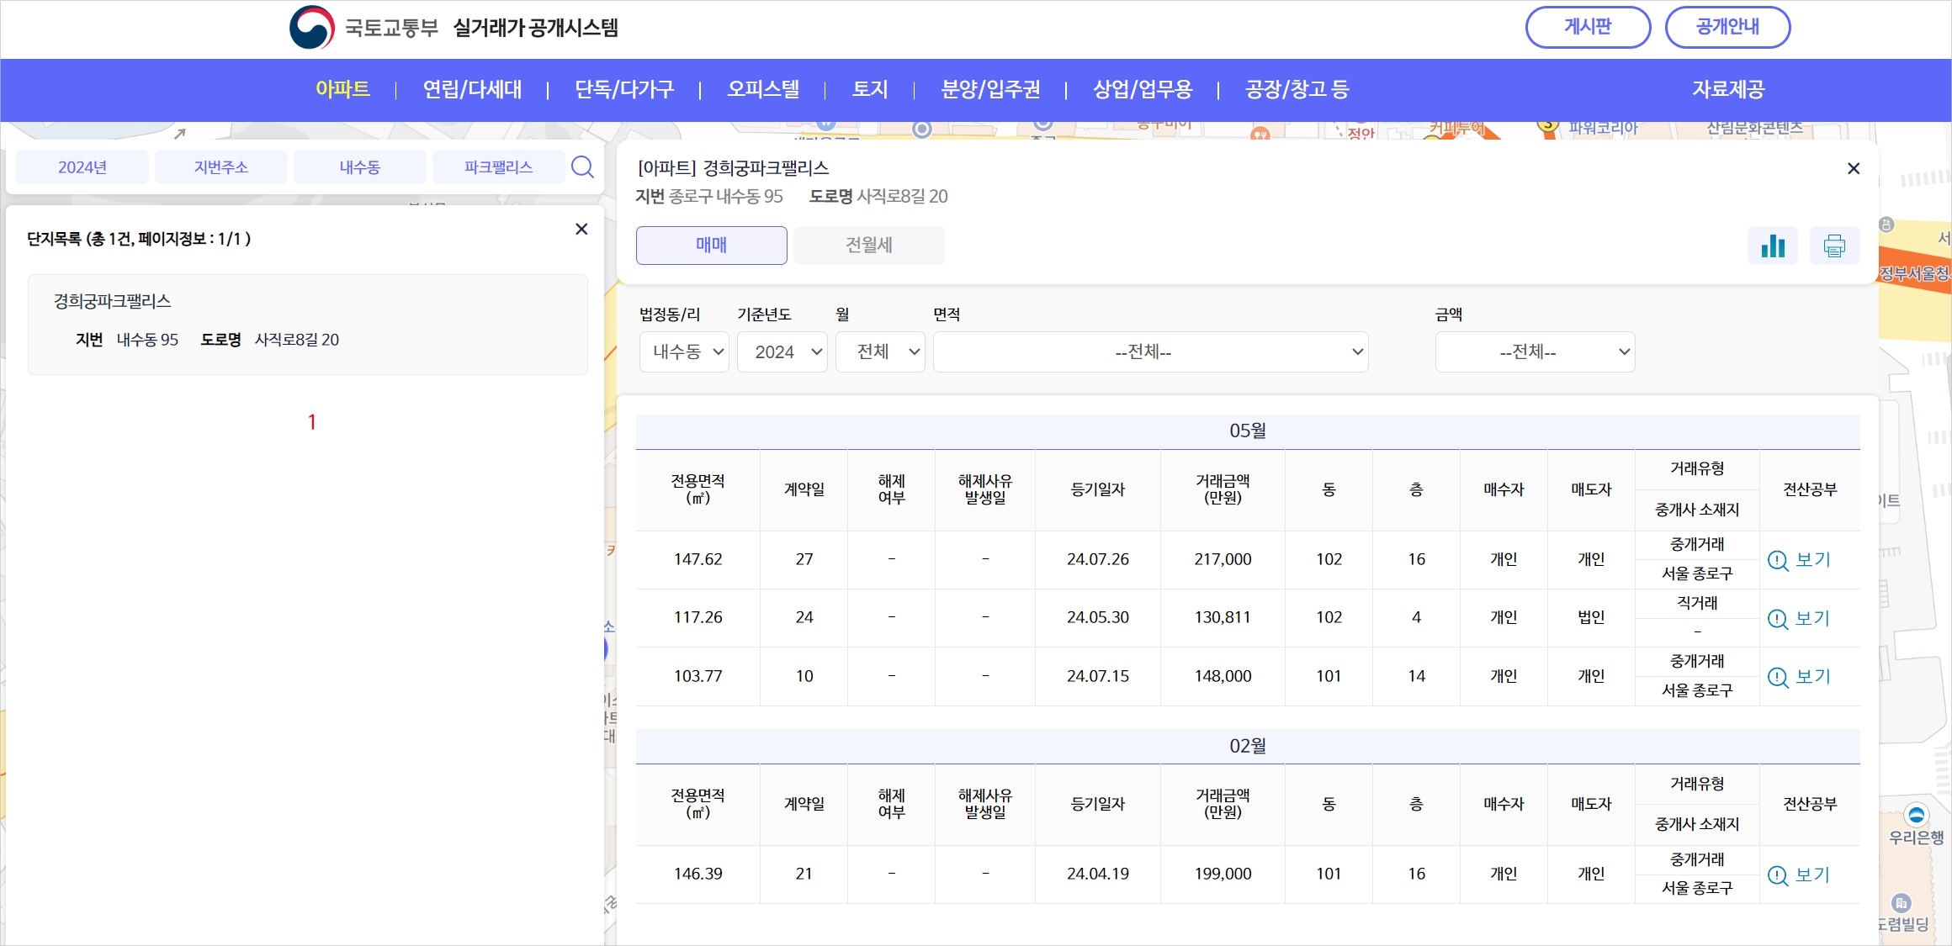Open the 기준년도 2024 dropdown
The image size is (1952, 946).
tap(782, 351)
